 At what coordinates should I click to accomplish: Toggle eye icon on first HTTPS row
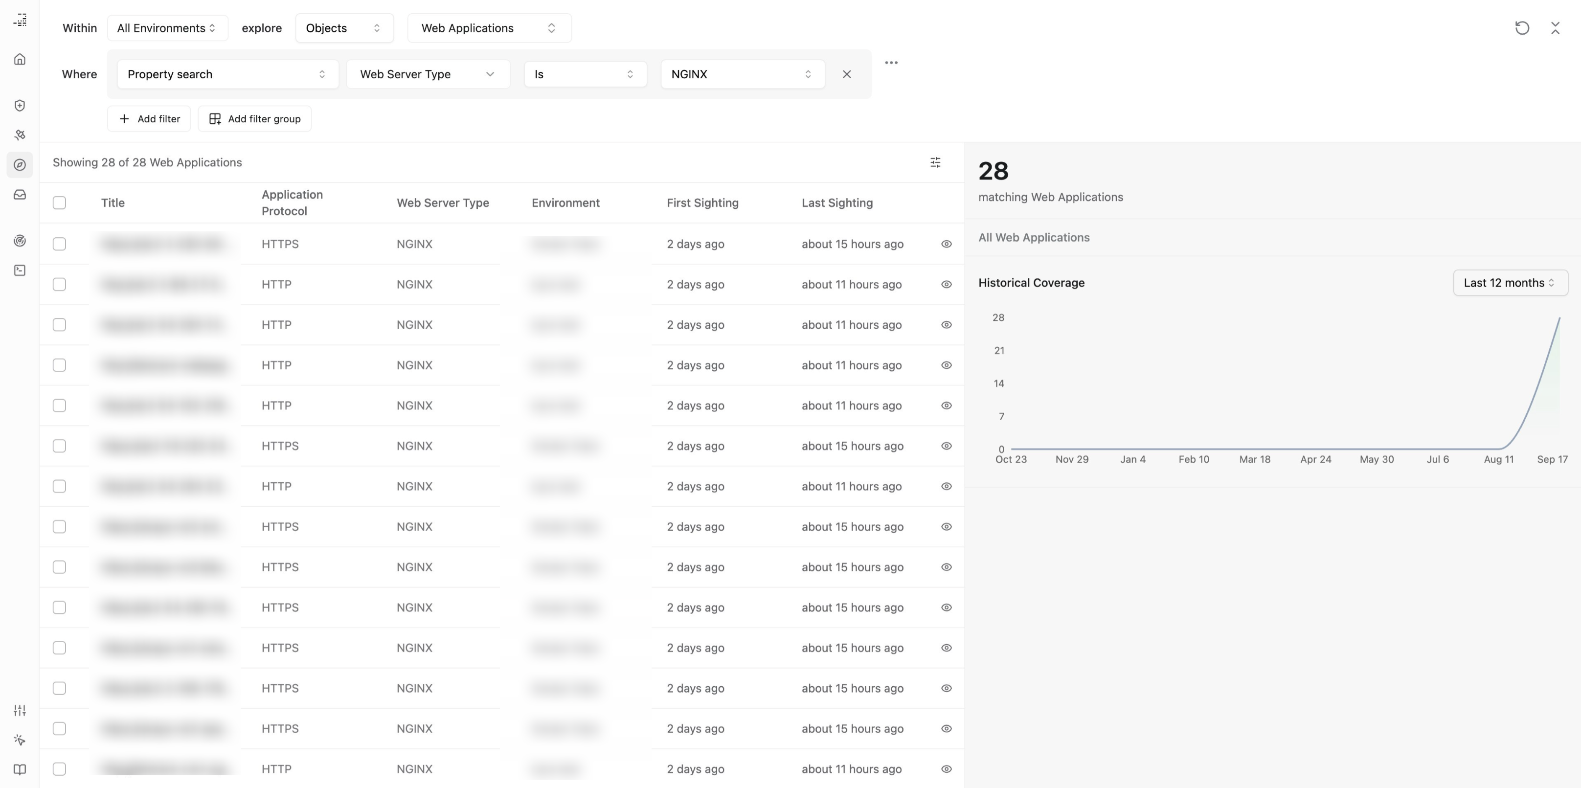coord(946,244)
